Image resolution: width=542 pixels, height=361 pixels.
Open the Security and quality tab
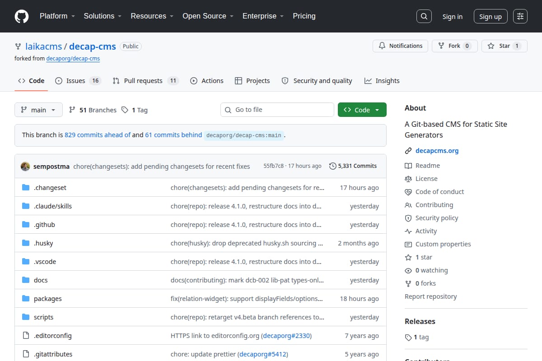pos(317,81)
